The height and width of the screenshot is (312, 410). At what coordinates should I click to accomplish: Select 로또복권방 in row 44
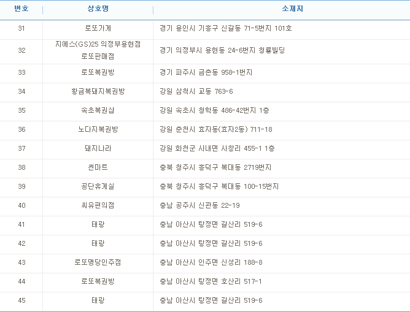(98, 281)
